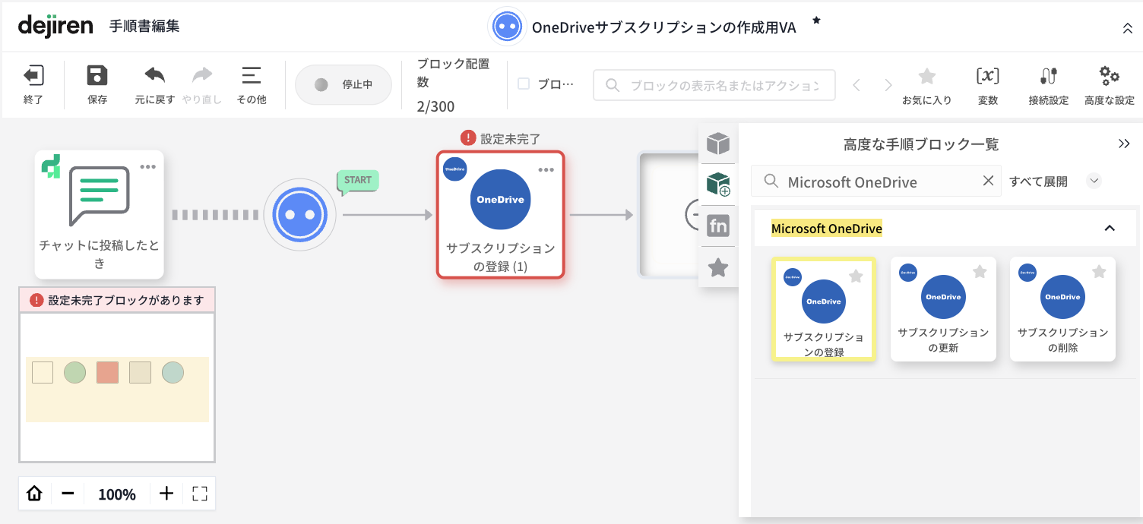Favorite the サブスクリプションの削除 block star
This screenshot has width=1143, height=524.
[x=1099, y=271]
